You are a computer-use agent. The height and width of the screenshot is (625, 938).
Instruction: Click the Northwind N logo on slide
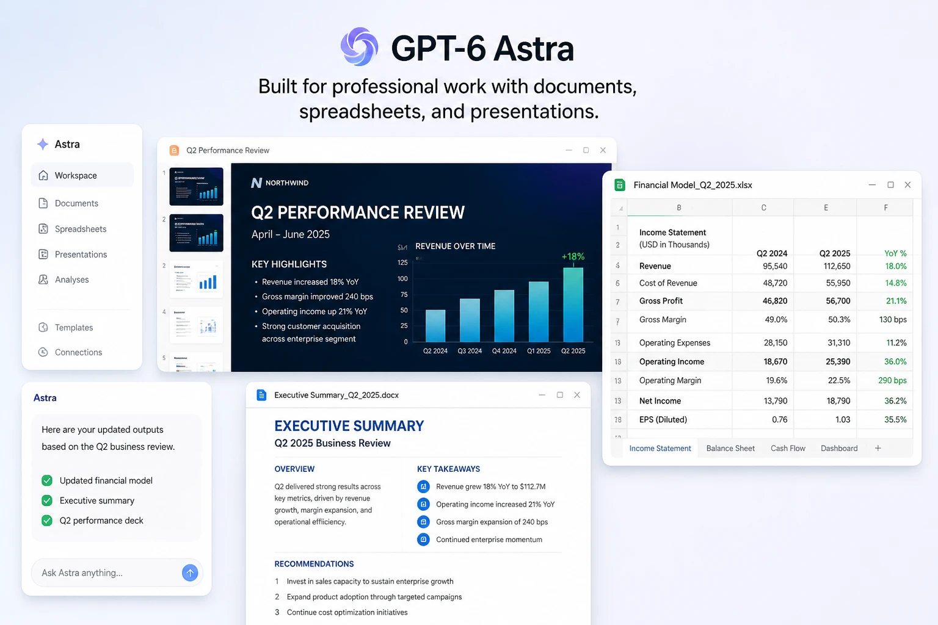pyautogui.click(x=256, y=182)
